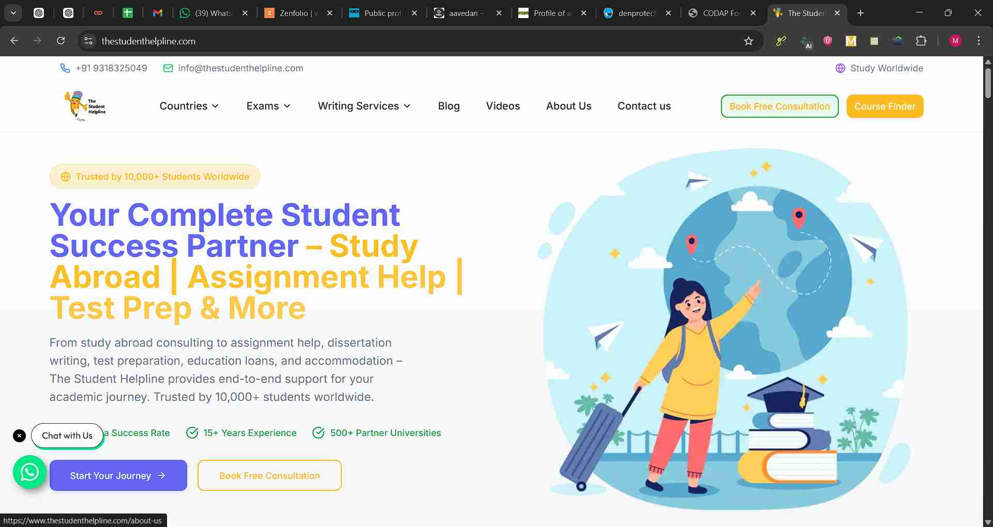This screenshot has height=527, width=993.
Task: Dismiss the Chat with Us bubble
Action: [19, 436]
